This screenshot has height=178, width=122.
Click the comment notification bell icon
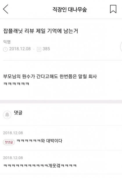click(x=7, y=115)
